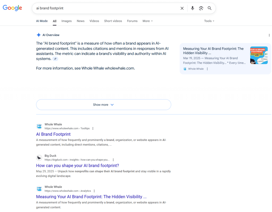
Task: Open 'How can you shape your AI brand footprint?'
Action: pos(78,165)
